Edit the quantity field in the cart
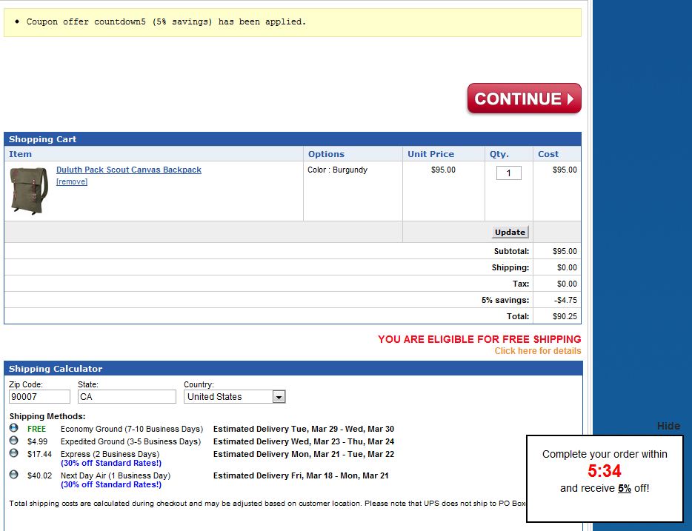692x531 pixels. point(508,173)
